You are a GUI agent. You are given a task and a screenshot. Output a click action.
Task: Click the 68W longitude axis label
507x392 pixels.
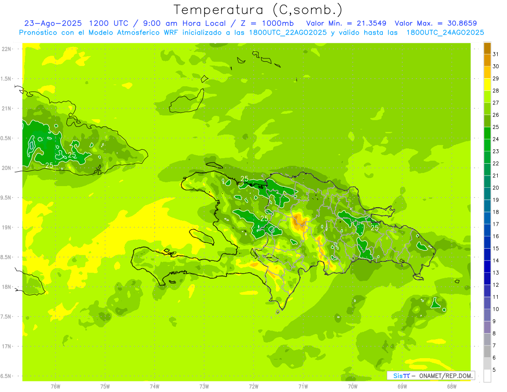click(x=452, y=387)
